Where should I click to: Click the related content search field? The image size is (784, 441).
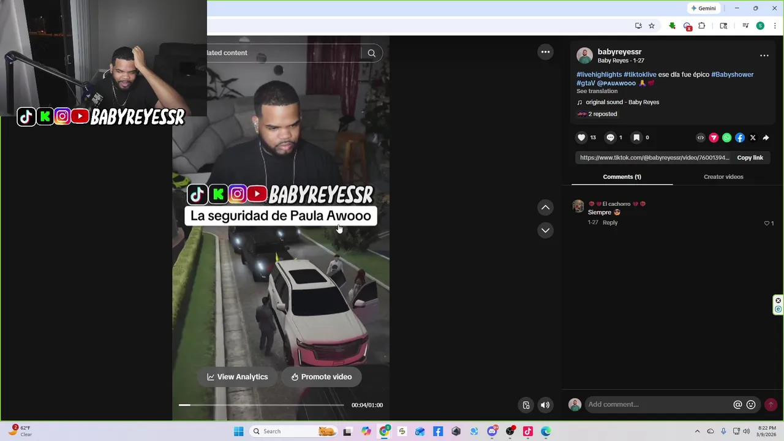284,53
